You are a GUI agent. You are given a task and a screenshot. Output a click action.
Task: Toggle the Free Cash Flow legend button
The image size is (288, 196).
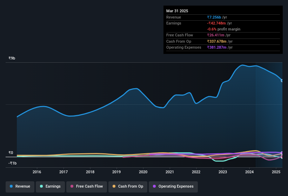pyautogui.click(x=87, y=187)
